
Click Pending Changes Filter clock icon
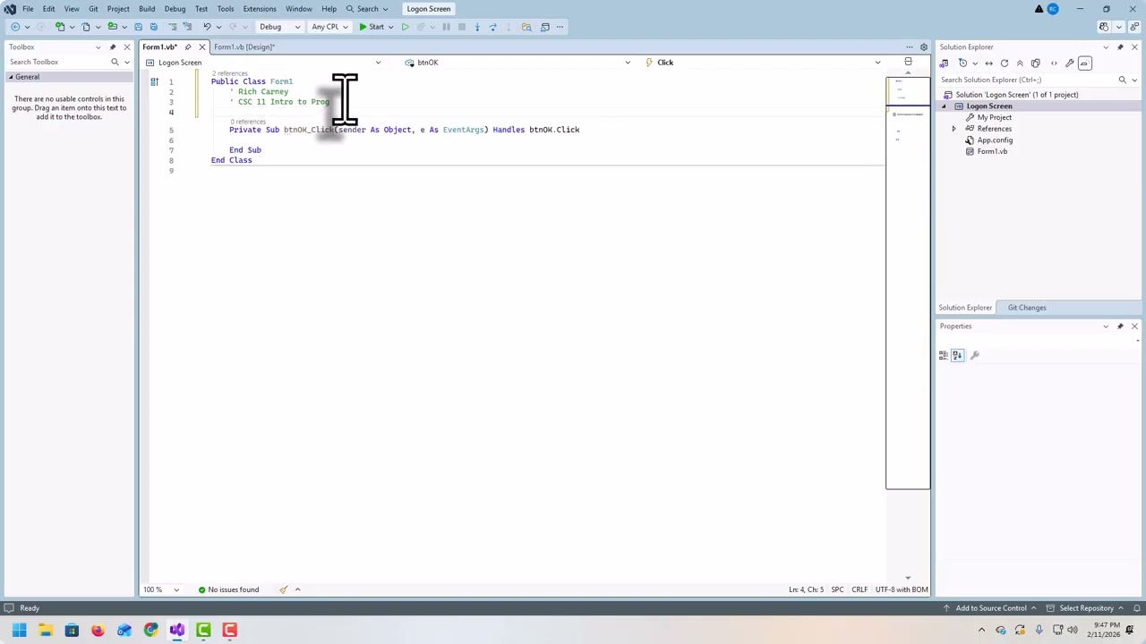(962, 64)
